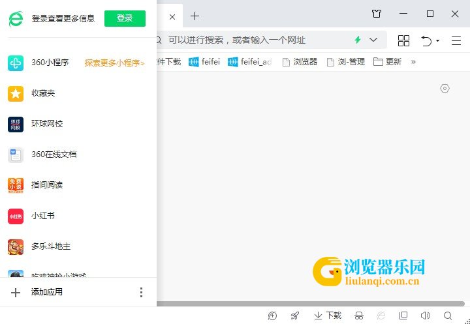Image resolution: width=470 pixels, height=324 pixels.
Task: Select 收藏夹 text label
Action: (44, 93)
